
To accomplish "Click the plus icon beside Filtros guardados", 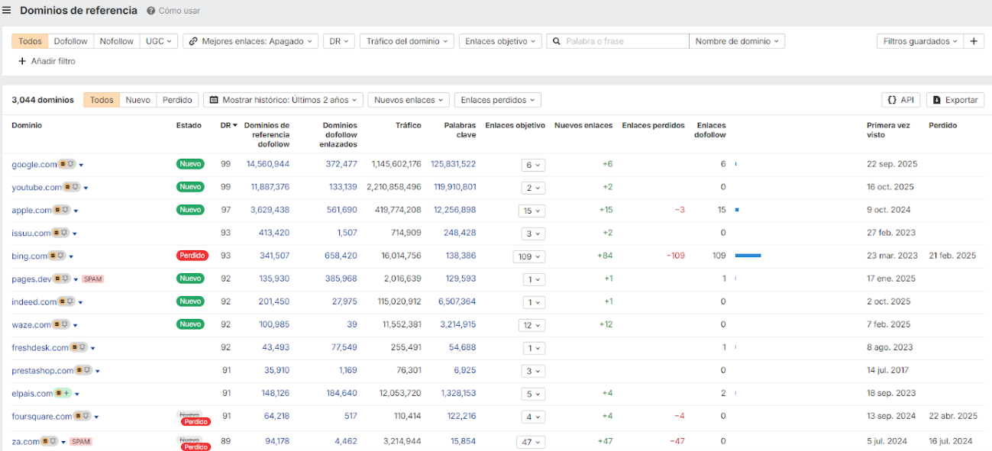I will pos(974,41).
